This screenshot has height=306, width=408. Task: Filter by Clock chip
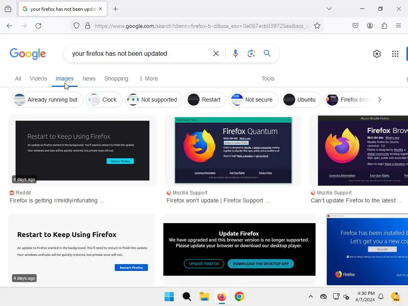[104, 100]
